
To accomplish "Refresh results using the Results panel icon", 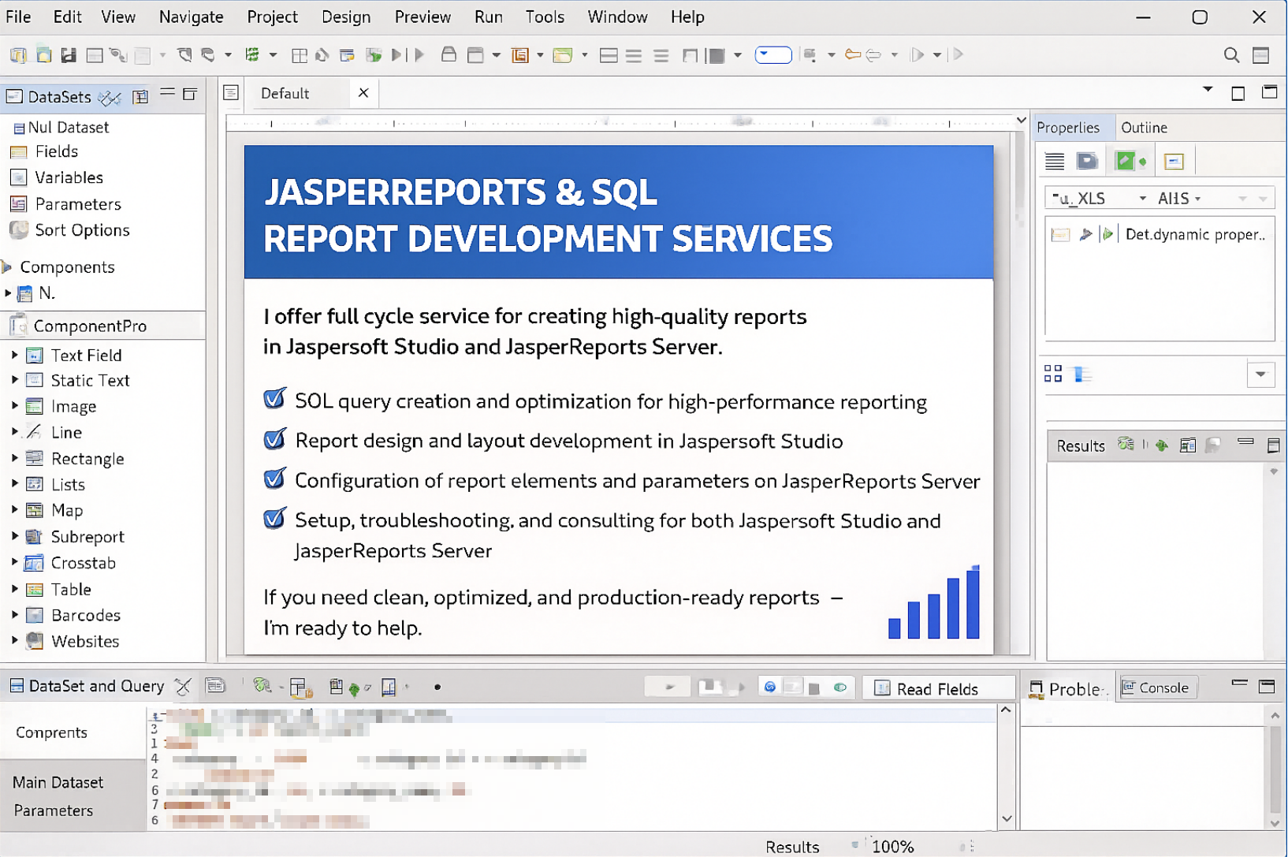I will 1125,445.
